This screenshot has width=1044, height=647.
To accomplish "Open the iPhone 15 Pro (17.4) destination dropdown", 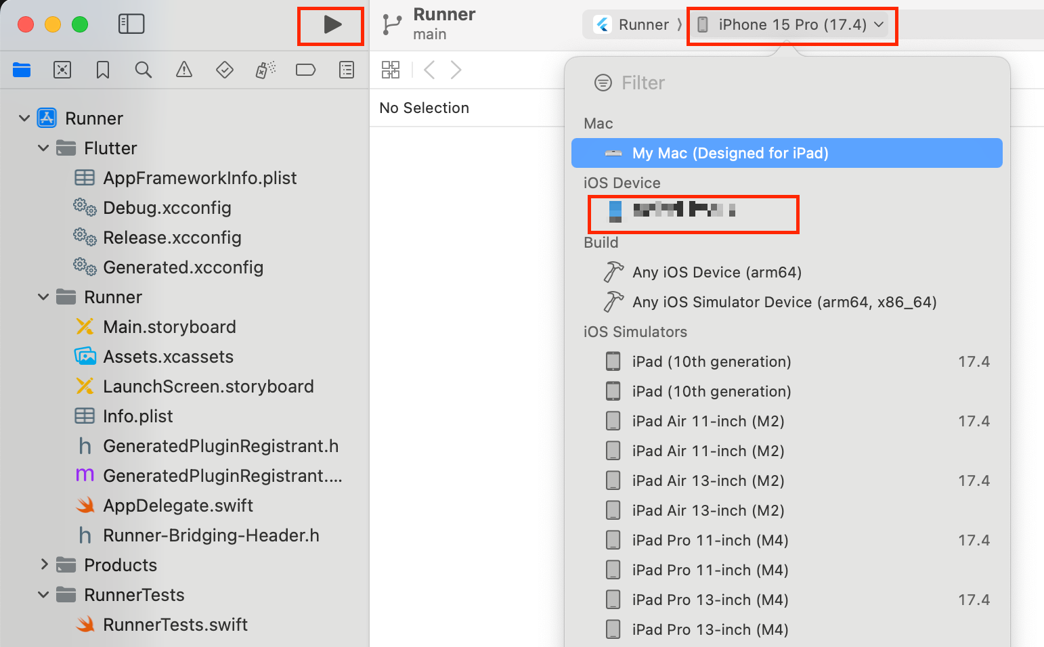I will [x=791, y=25].
